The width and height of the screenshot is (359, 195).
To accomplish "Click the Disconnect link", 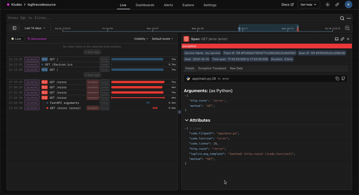I will point(37,39).
